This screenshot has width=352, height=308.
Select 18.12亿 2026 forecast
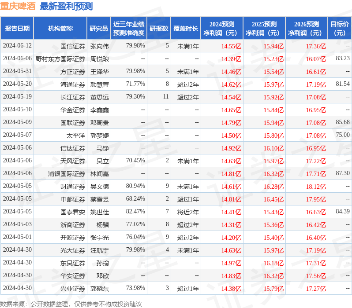(316, 187)
